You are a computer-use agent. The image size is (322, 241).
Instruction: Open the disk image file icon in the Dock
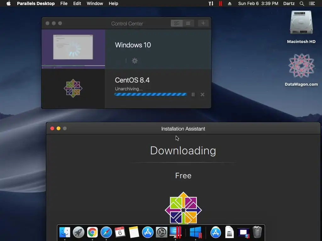(229, 233)
